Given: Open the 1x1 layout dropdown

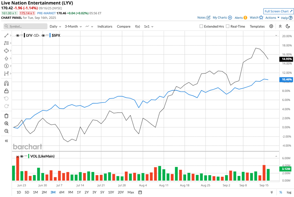Looking at the screenshot, I should click(x=149, y=26).
